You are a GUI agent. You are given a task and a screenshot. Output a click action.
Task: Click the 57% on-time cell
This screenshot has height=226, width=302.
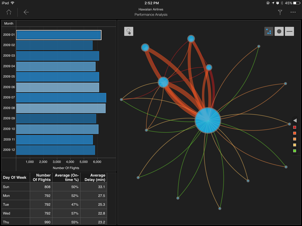click(67, 213)
